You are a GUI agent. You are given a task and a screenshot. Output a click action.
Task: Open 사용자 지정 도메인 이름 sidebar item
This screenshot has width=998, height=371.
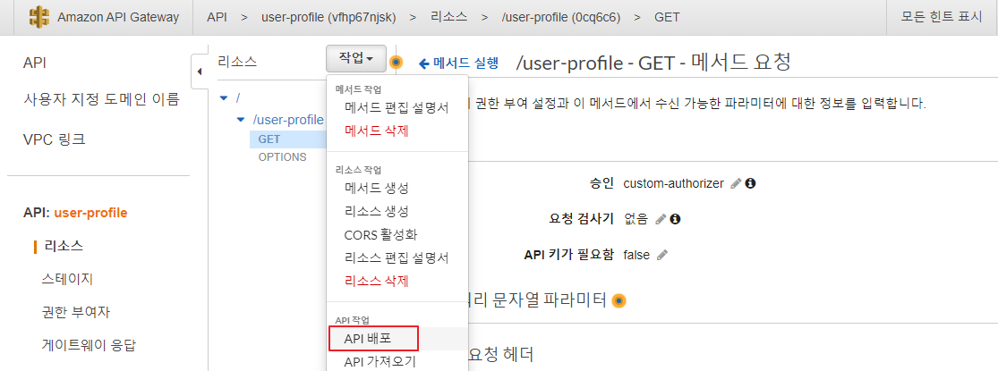tap(101, 100)
